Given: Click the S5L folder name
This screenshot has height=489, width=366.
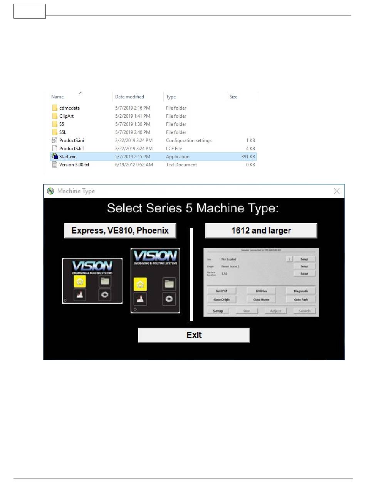Looking at the screenshot, I should coord(63,132).
